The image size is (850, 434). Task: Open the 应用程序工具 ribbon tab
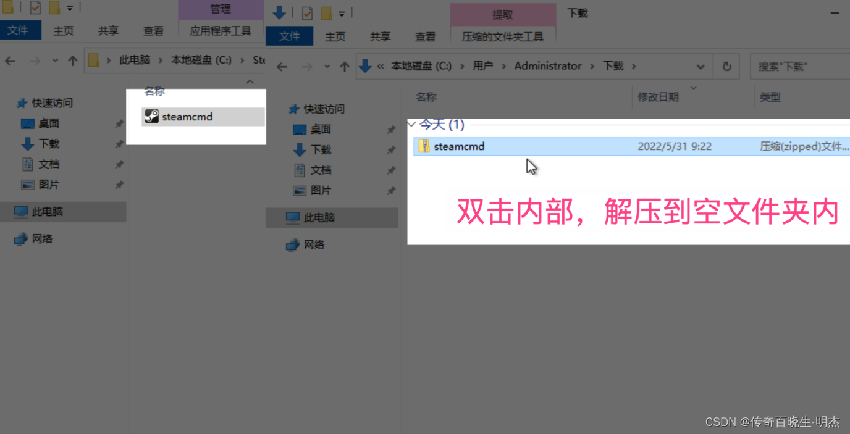point(221,30)
